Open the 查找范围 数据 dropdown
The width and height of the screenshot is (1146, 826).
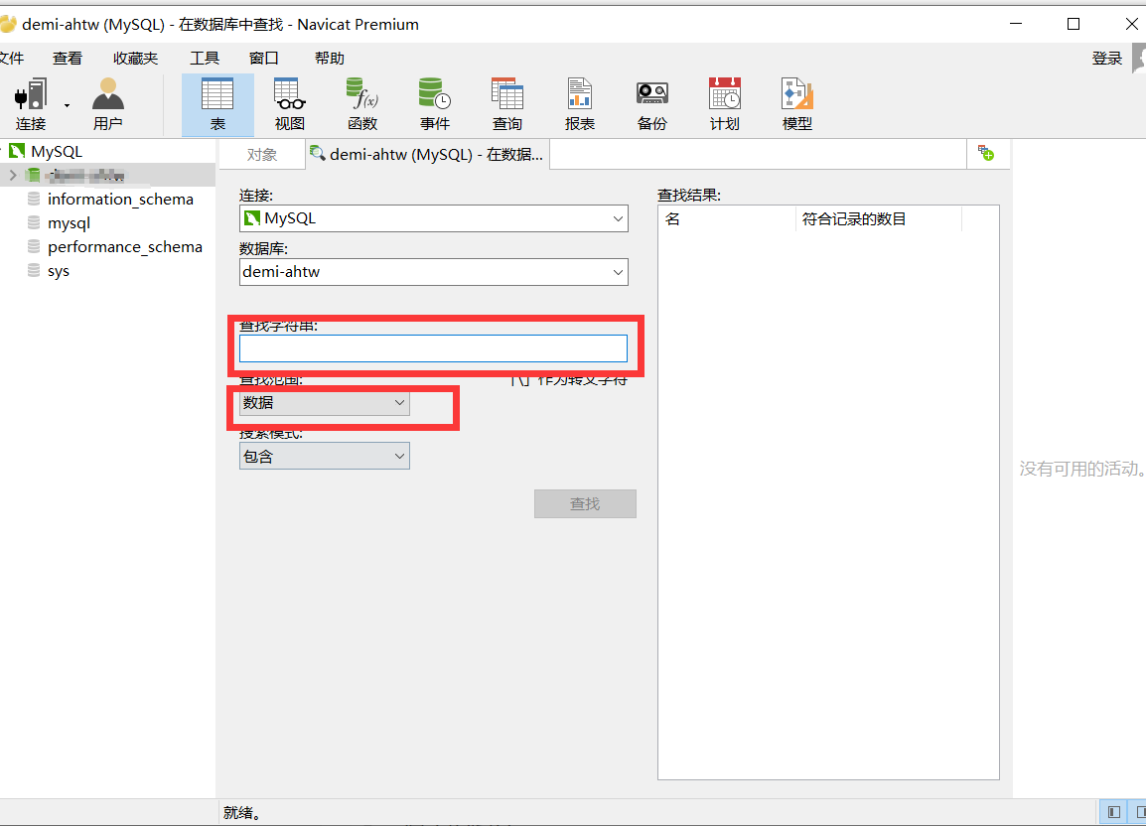[325, 403]
